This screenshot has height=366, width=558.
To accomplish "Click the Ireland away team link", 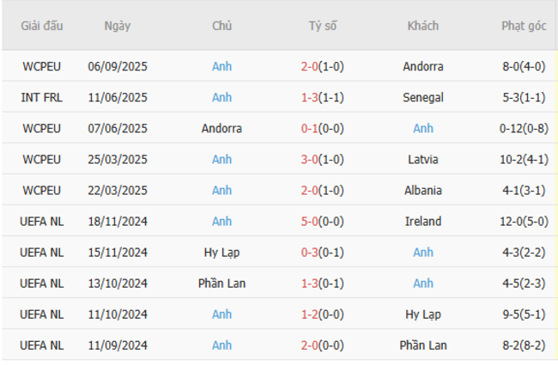I will coord(422,221).
